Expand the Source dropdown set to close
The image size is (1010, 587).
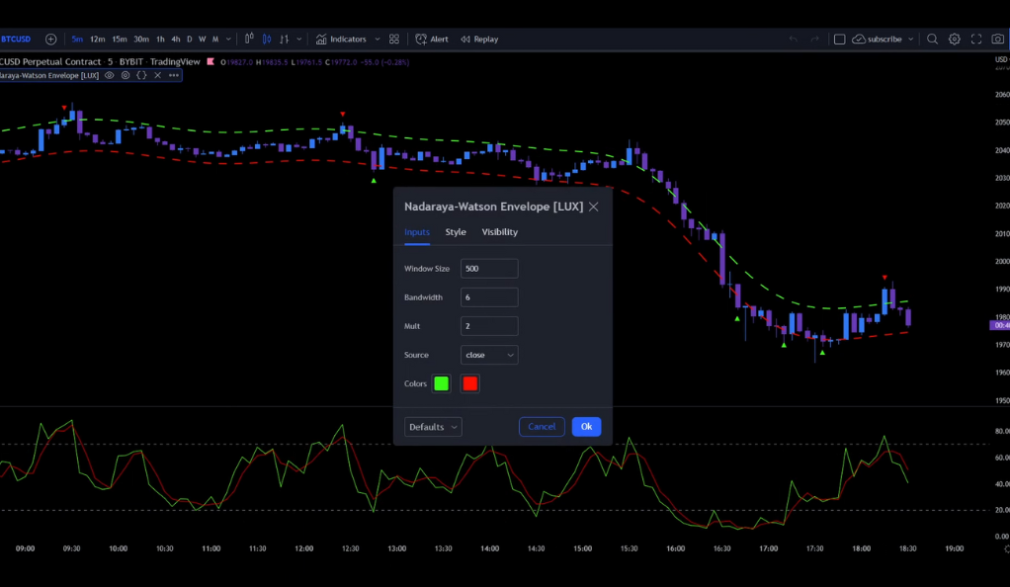point(489,355)
